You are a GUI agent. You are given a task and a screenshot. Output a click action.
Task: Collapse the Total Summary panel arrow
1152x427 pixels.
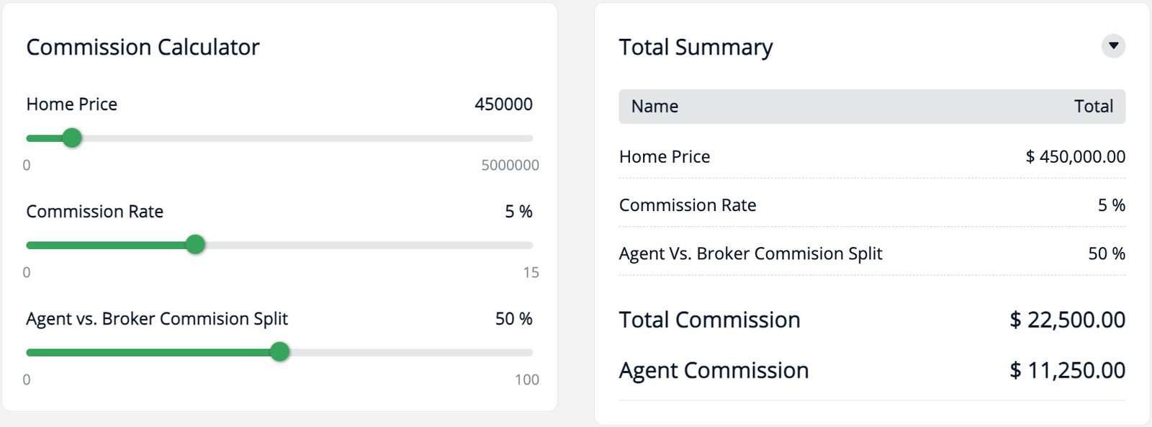(1113, 46)
